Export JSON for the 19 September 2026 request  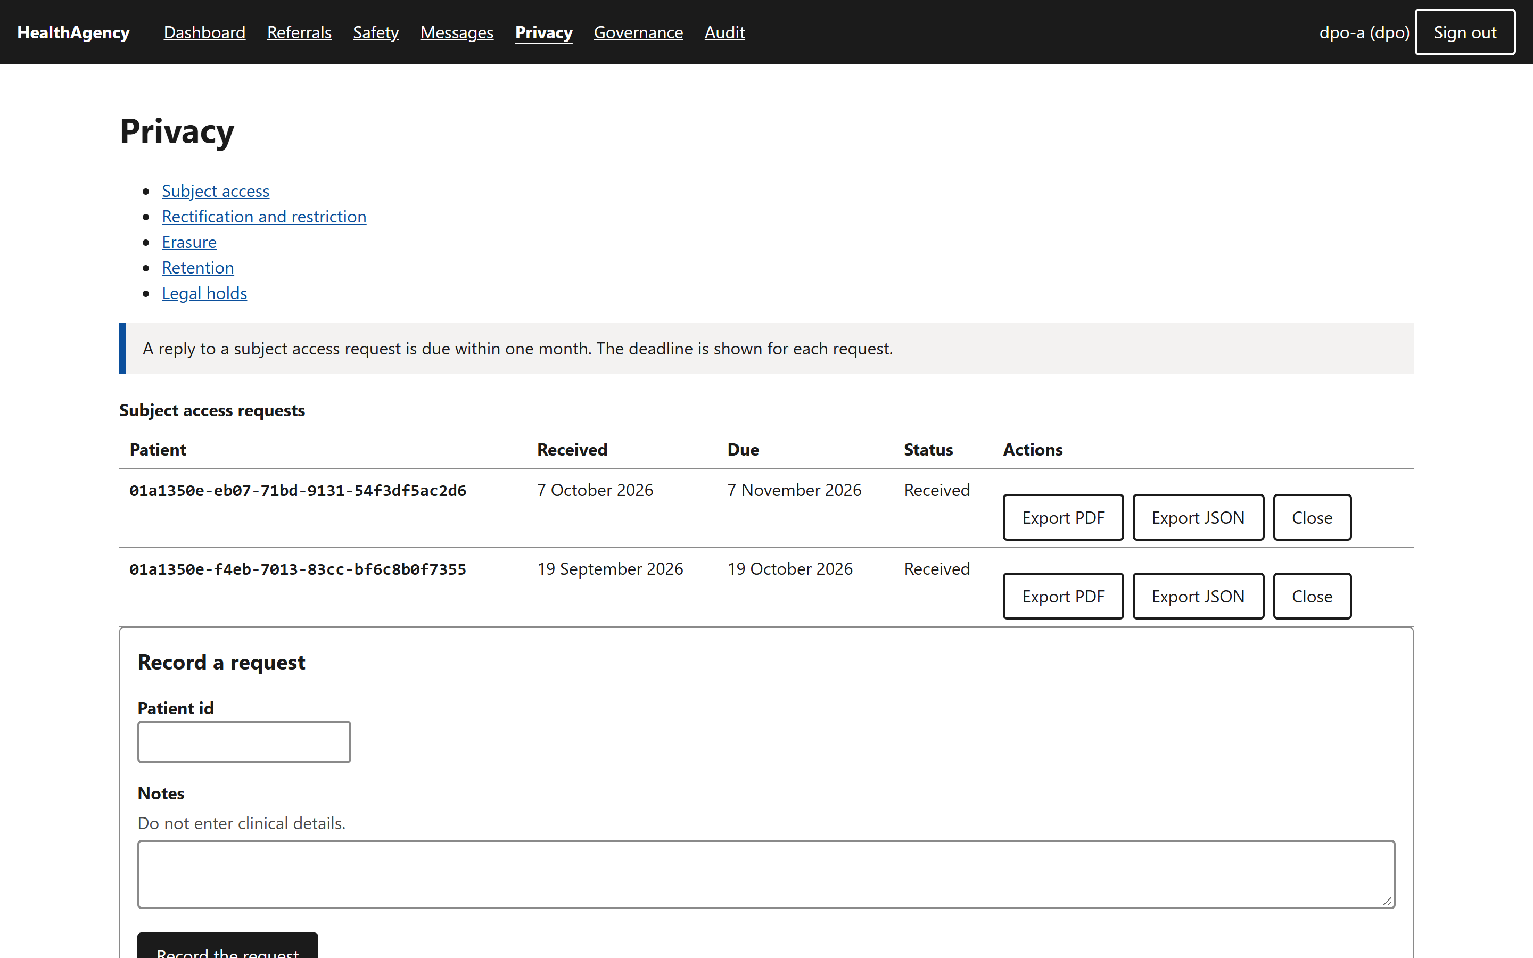(1198, 596)
